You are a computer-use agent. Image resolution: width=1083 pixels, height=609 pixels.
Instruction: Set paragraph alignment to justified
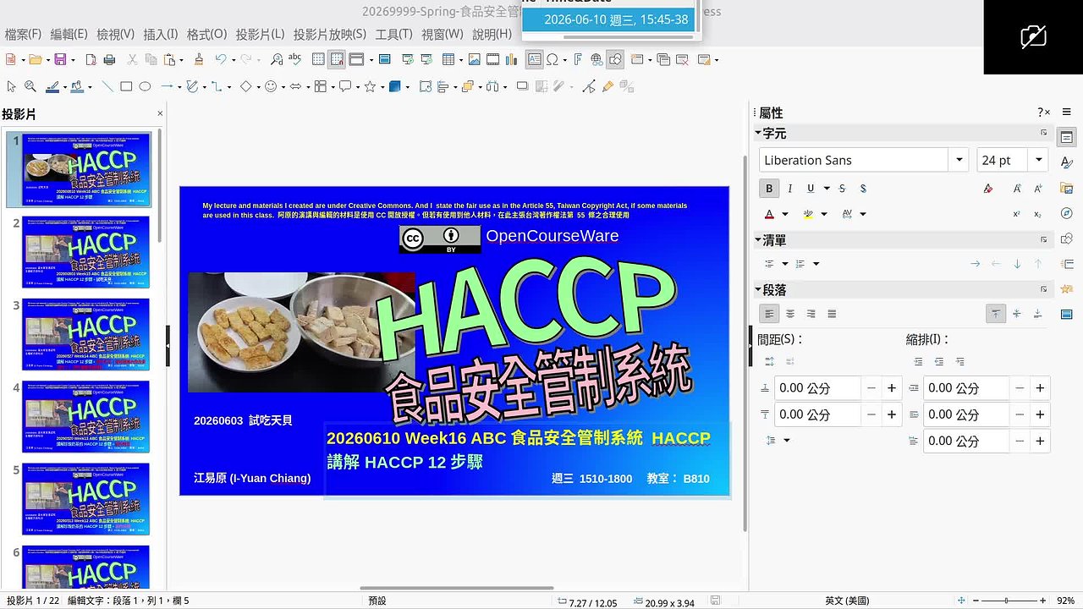pyautogui.click(x=832, y=314)
